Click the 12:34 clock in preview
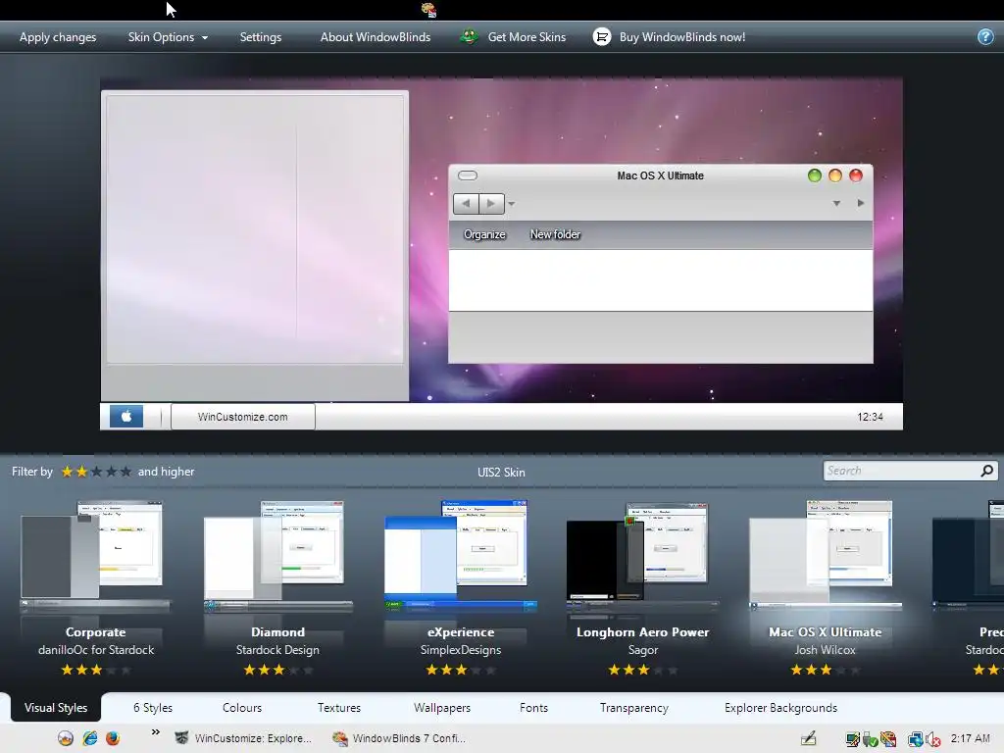 871,417
